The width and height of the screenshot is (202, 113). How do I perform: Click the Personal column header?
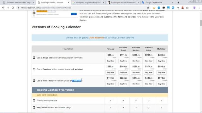[x=110, y=49]
